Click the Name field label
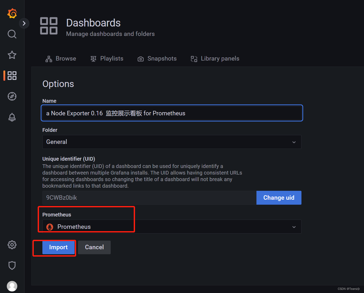 (x=49, y=101)
